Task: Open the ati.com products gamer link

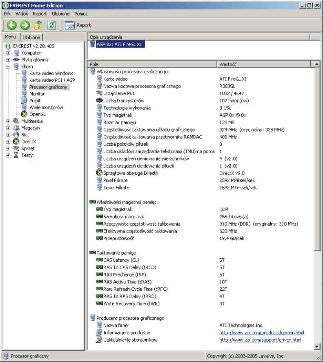Action: [261, 333]
